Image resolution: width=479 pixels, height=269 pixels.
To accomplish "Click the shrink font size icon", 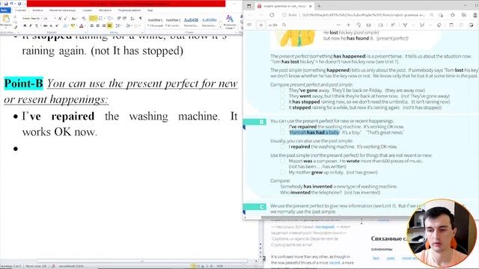I will click(x=65, y=19).
